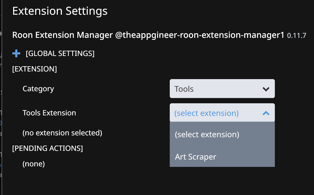Select the Category field label
The height and width of the screenshot is (195, 314).
[x=38, y=89]
